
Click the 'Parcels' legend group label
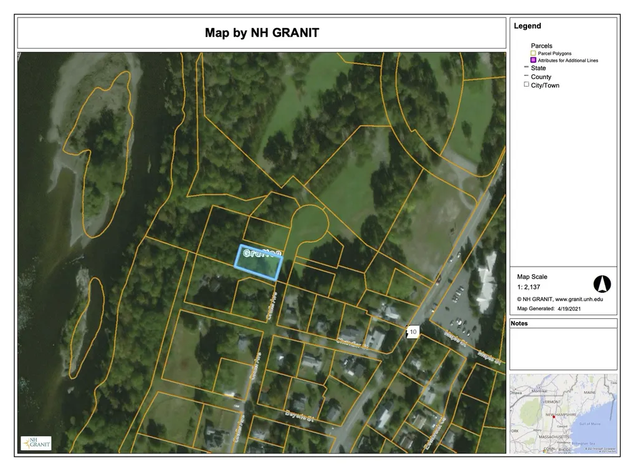pos(541,45)
